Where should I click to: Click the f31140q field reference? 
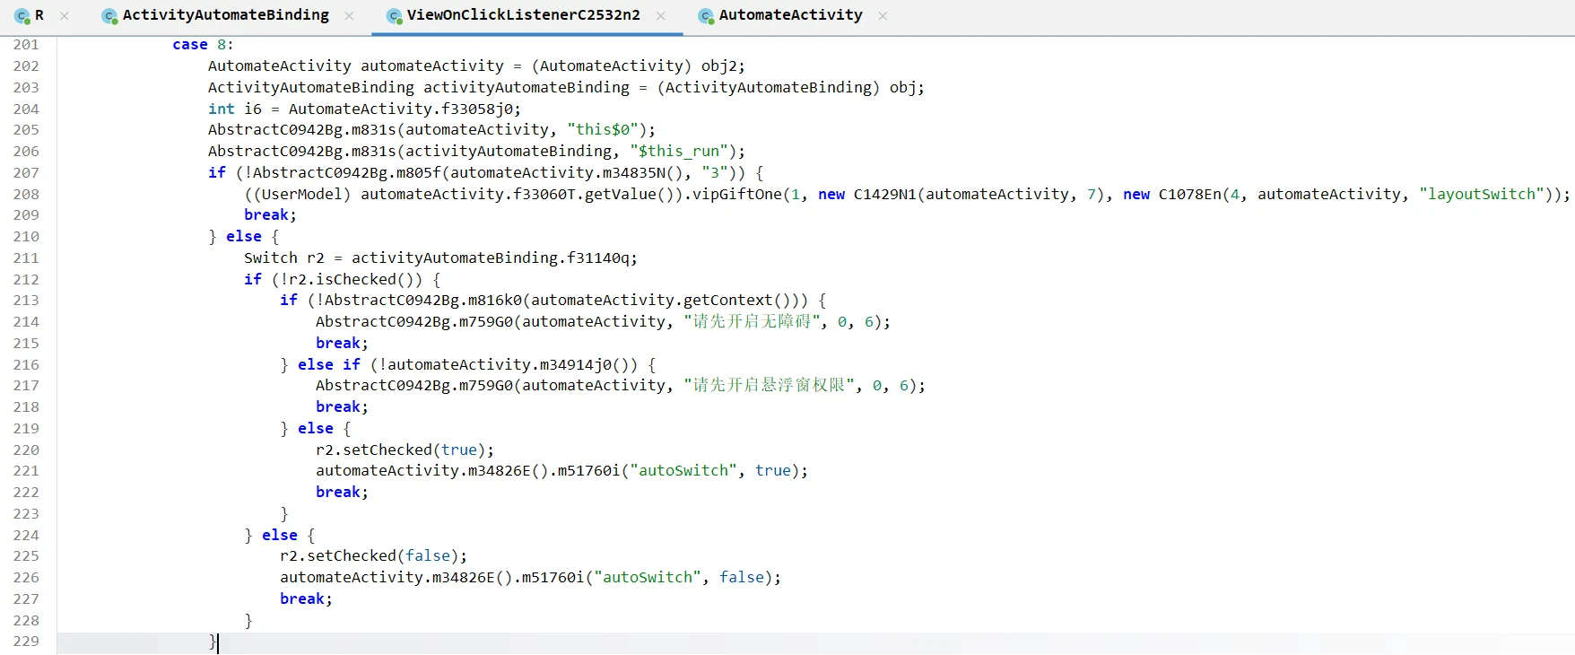click(x=598, y=258)
